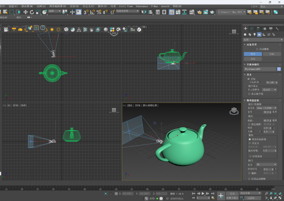Click the Percent Snap toggle icon
The image size is (284, 201).
[x=99, y=12]
